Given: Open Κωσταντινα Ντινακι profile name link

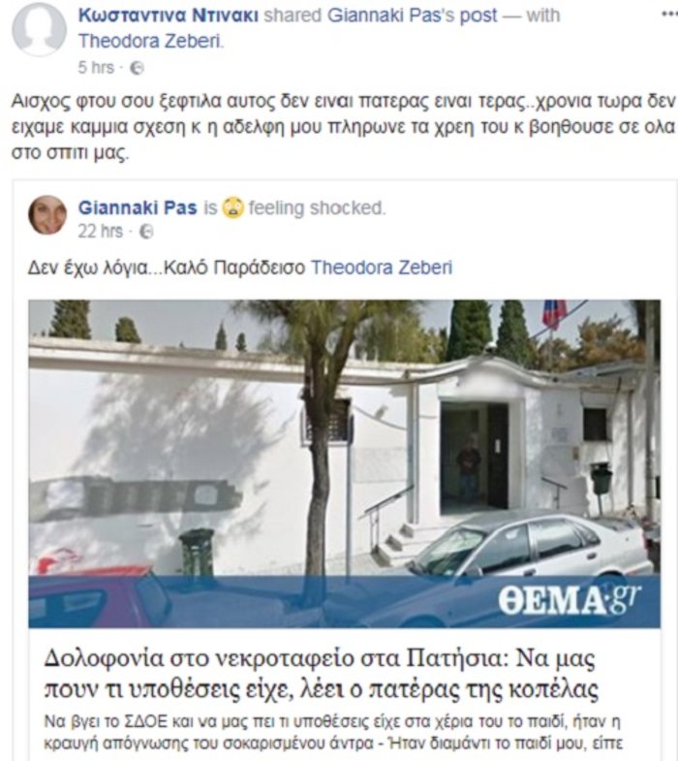Looking at the screenshot, I should 168,16.
